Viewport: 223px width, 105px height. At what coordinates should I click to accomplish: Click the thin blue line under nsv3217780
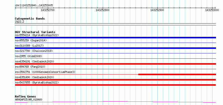(x=115, y=53)
